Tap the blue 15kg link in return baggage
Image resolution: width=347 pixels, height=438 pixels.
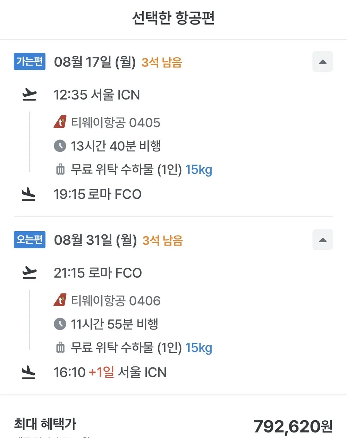198,348
